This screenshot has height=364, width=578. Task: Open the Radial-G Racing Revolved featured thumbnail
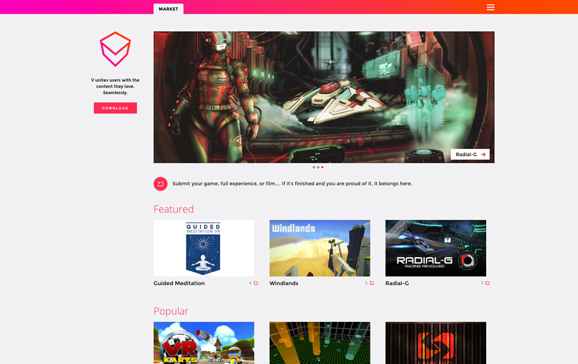coord(435,248)
